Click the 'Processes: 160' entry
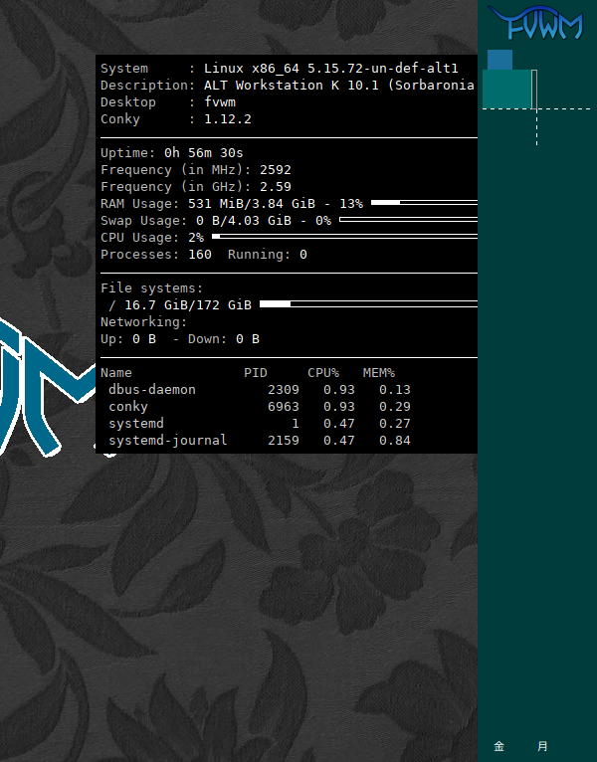The width and height of the screenshot is (597, 762). (x=156, y=255)
